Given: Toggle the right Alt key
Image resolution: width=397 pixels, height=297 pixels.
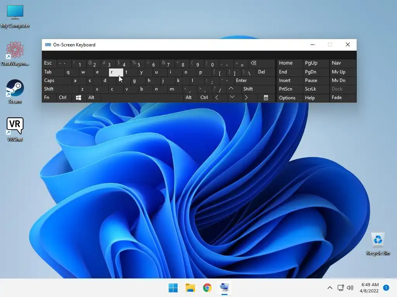Looking at the screenshot, I should coord(191,98).
